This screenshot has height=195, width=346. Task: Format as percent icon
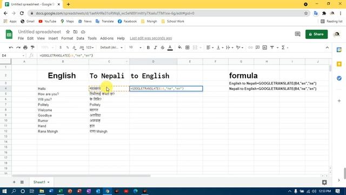(x=68, y=48)
